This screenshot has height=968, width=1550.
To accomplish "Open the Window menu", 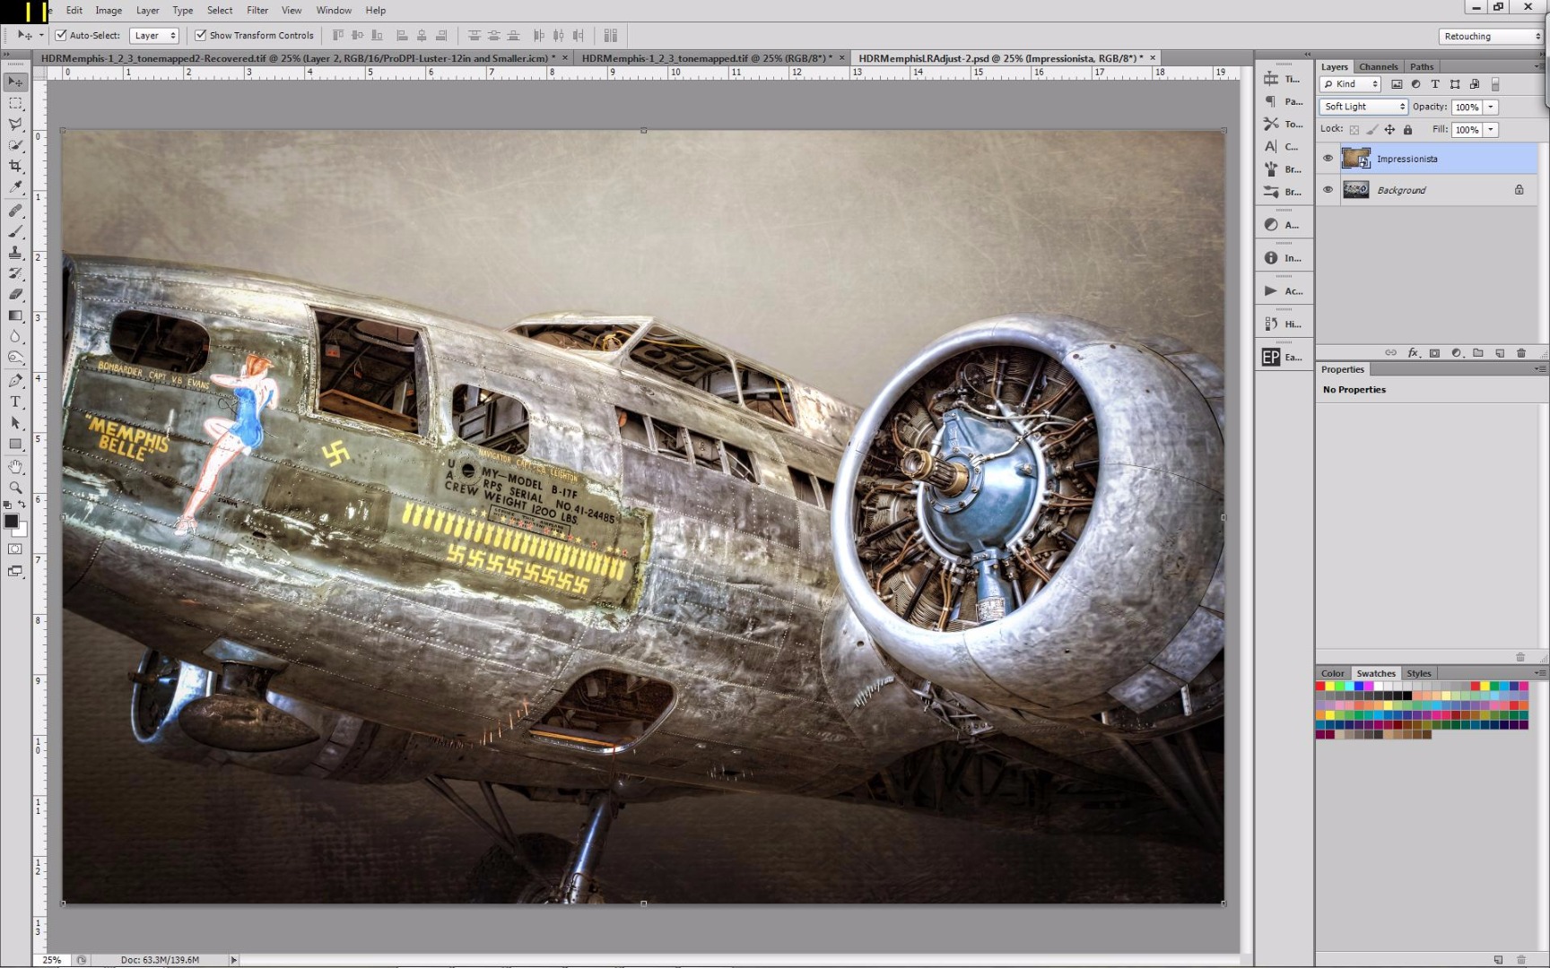I will (x=334, y=10).
